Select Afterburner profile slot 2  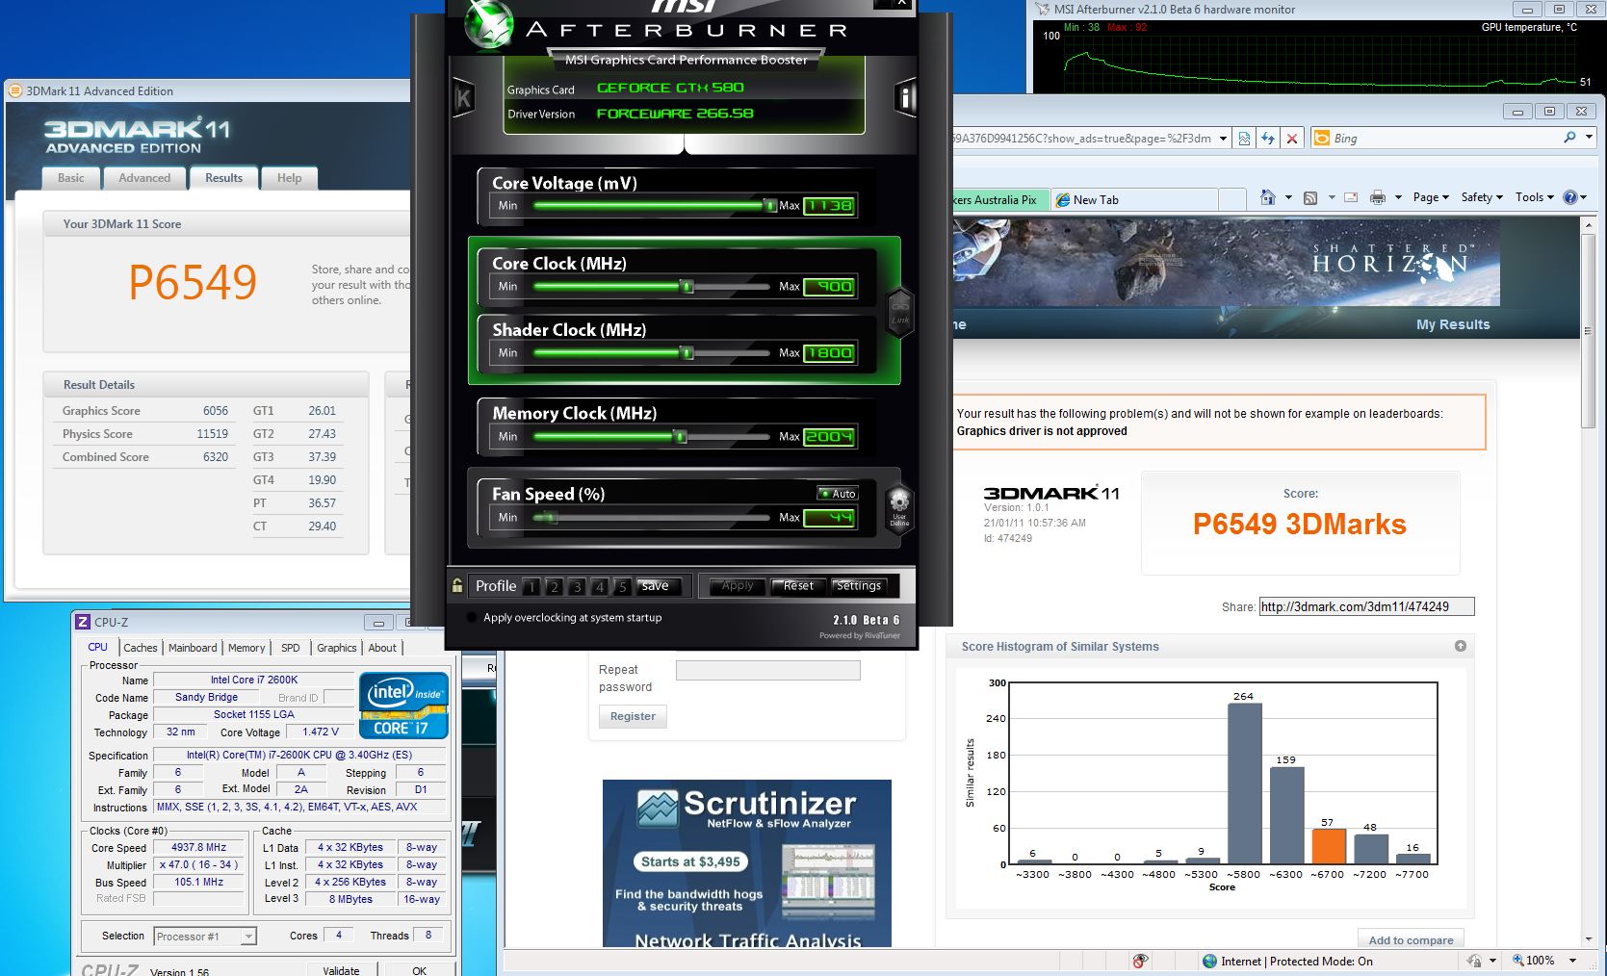point(554,586)
